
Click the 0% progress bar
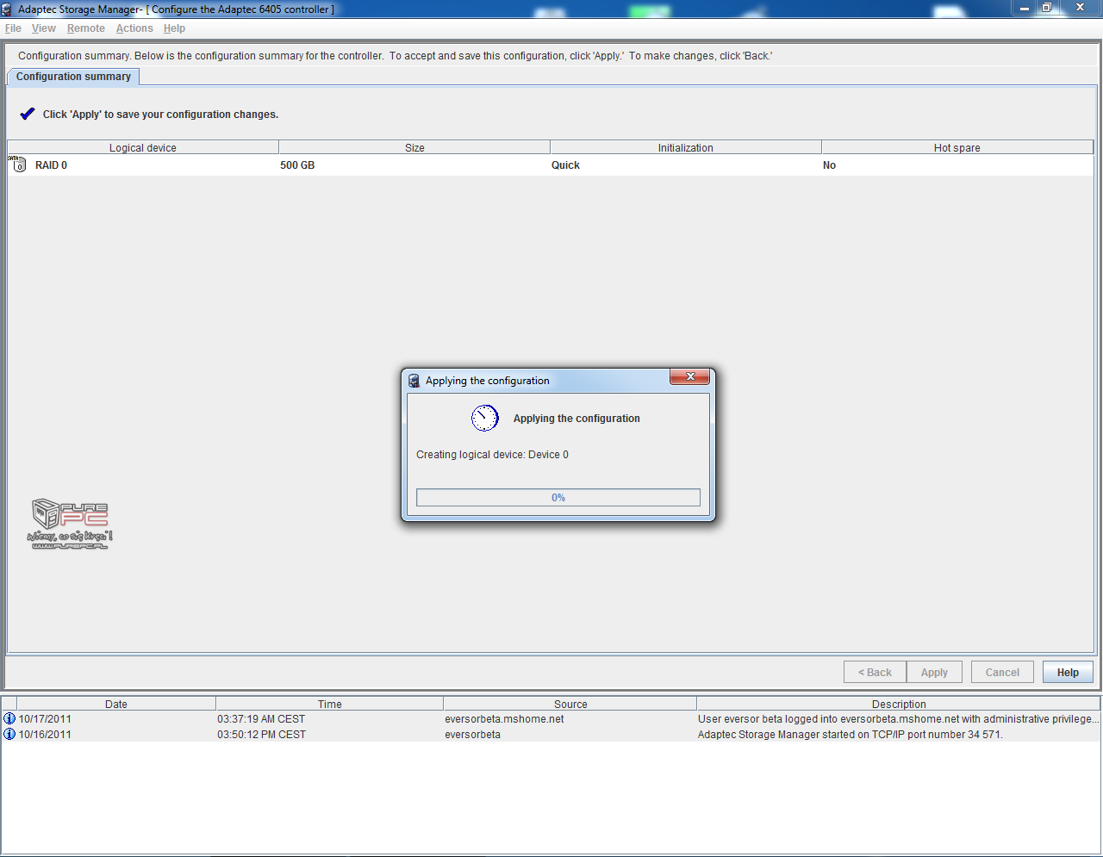(558, 498)
